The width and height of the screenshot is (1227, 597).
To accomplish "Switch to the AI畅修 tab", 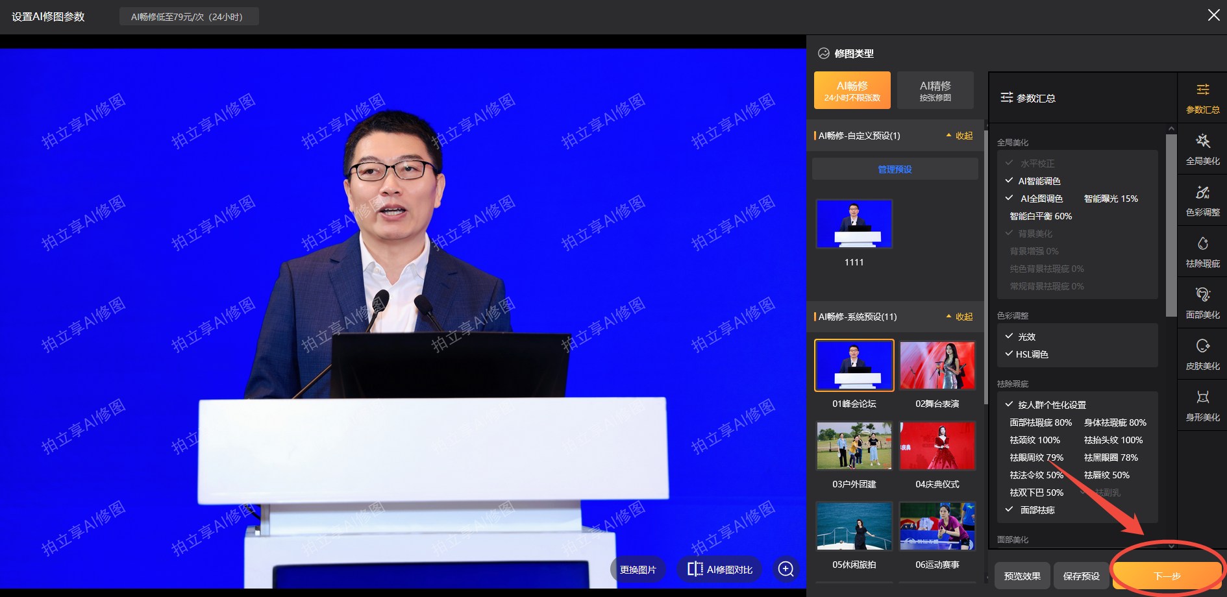I will coord(852,90).
